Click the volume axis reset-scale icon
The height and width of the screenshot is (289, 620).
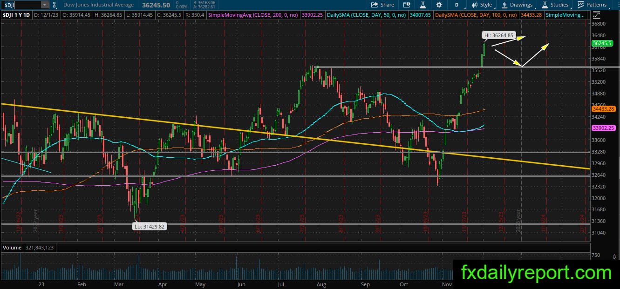[615, 256]
